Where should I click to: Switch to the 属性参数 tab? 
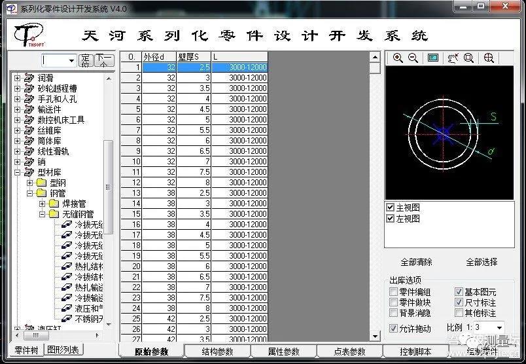click(x=283, y=352)
